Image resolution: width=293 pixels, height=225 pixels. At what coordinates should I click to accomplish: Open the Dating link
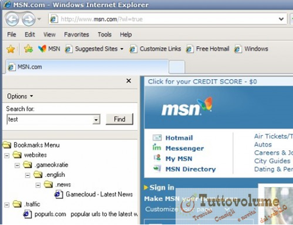coord(274,169)
